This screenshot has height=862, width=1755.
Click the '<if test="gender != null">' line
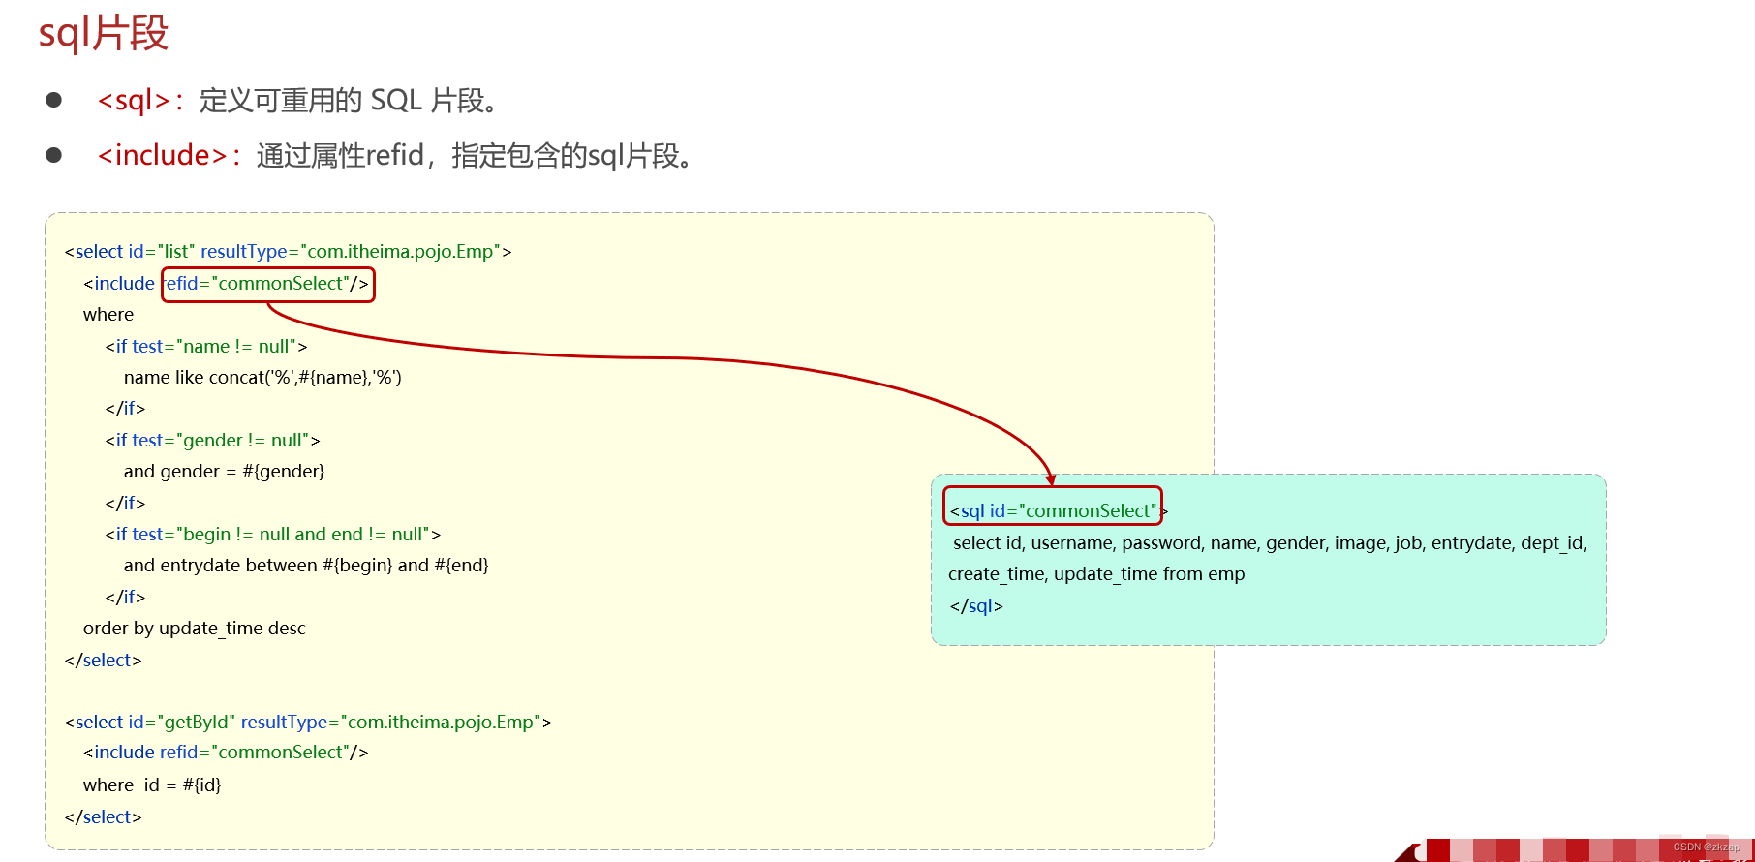click(x=212, y=441)
